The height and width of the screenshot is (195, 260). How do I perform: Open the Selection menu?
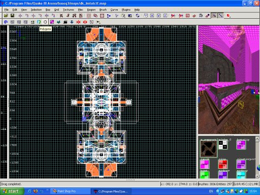pos(36,10)
